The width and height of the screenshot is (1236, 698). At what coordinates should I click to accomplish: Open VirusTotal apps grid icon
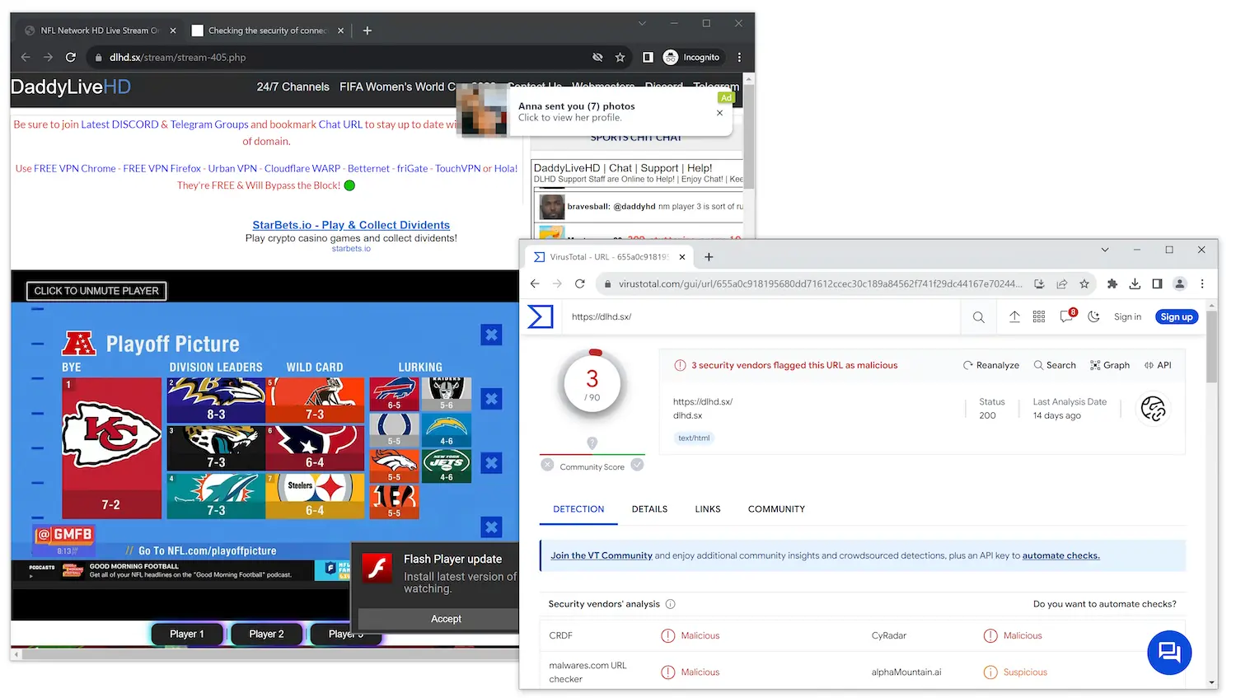click(1039, 316)
